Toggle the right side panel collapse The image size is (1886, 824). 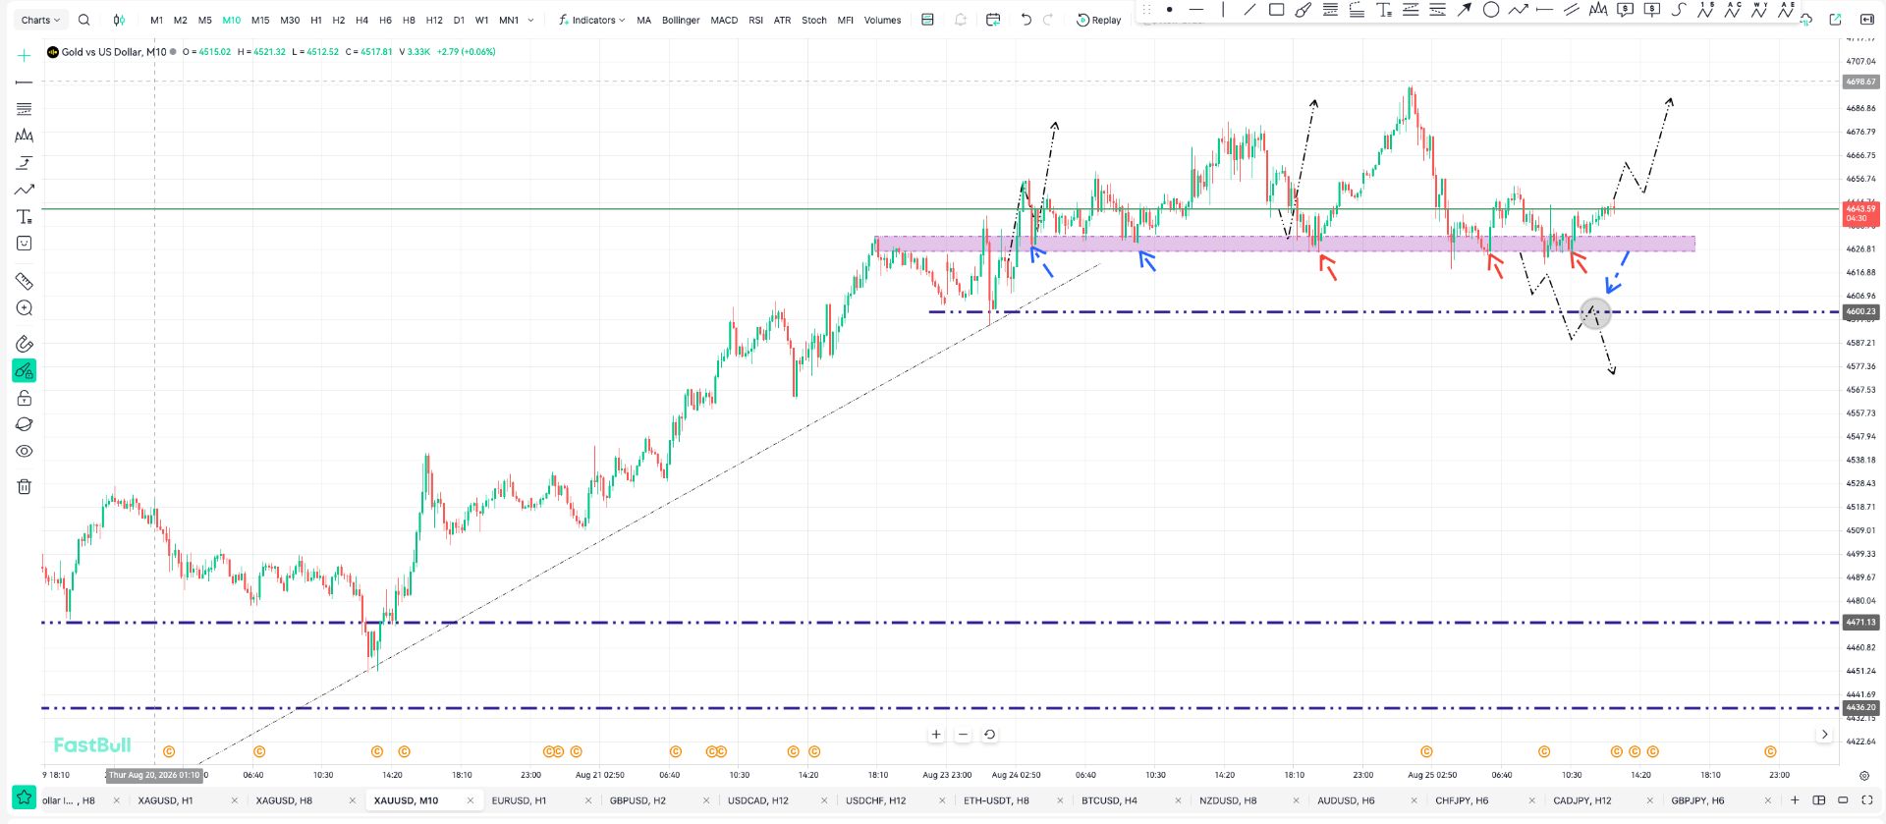1867,20
